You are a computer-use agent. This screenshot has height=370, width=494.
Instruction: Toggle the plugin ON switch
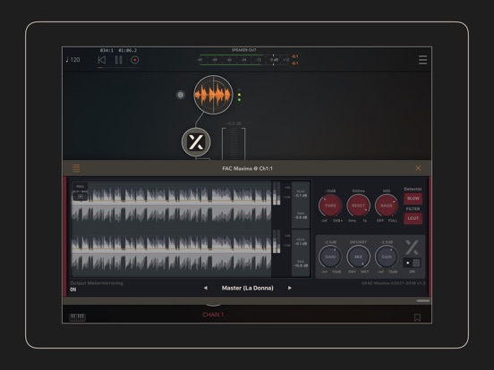pyautogui.click(x=412, y=263)
